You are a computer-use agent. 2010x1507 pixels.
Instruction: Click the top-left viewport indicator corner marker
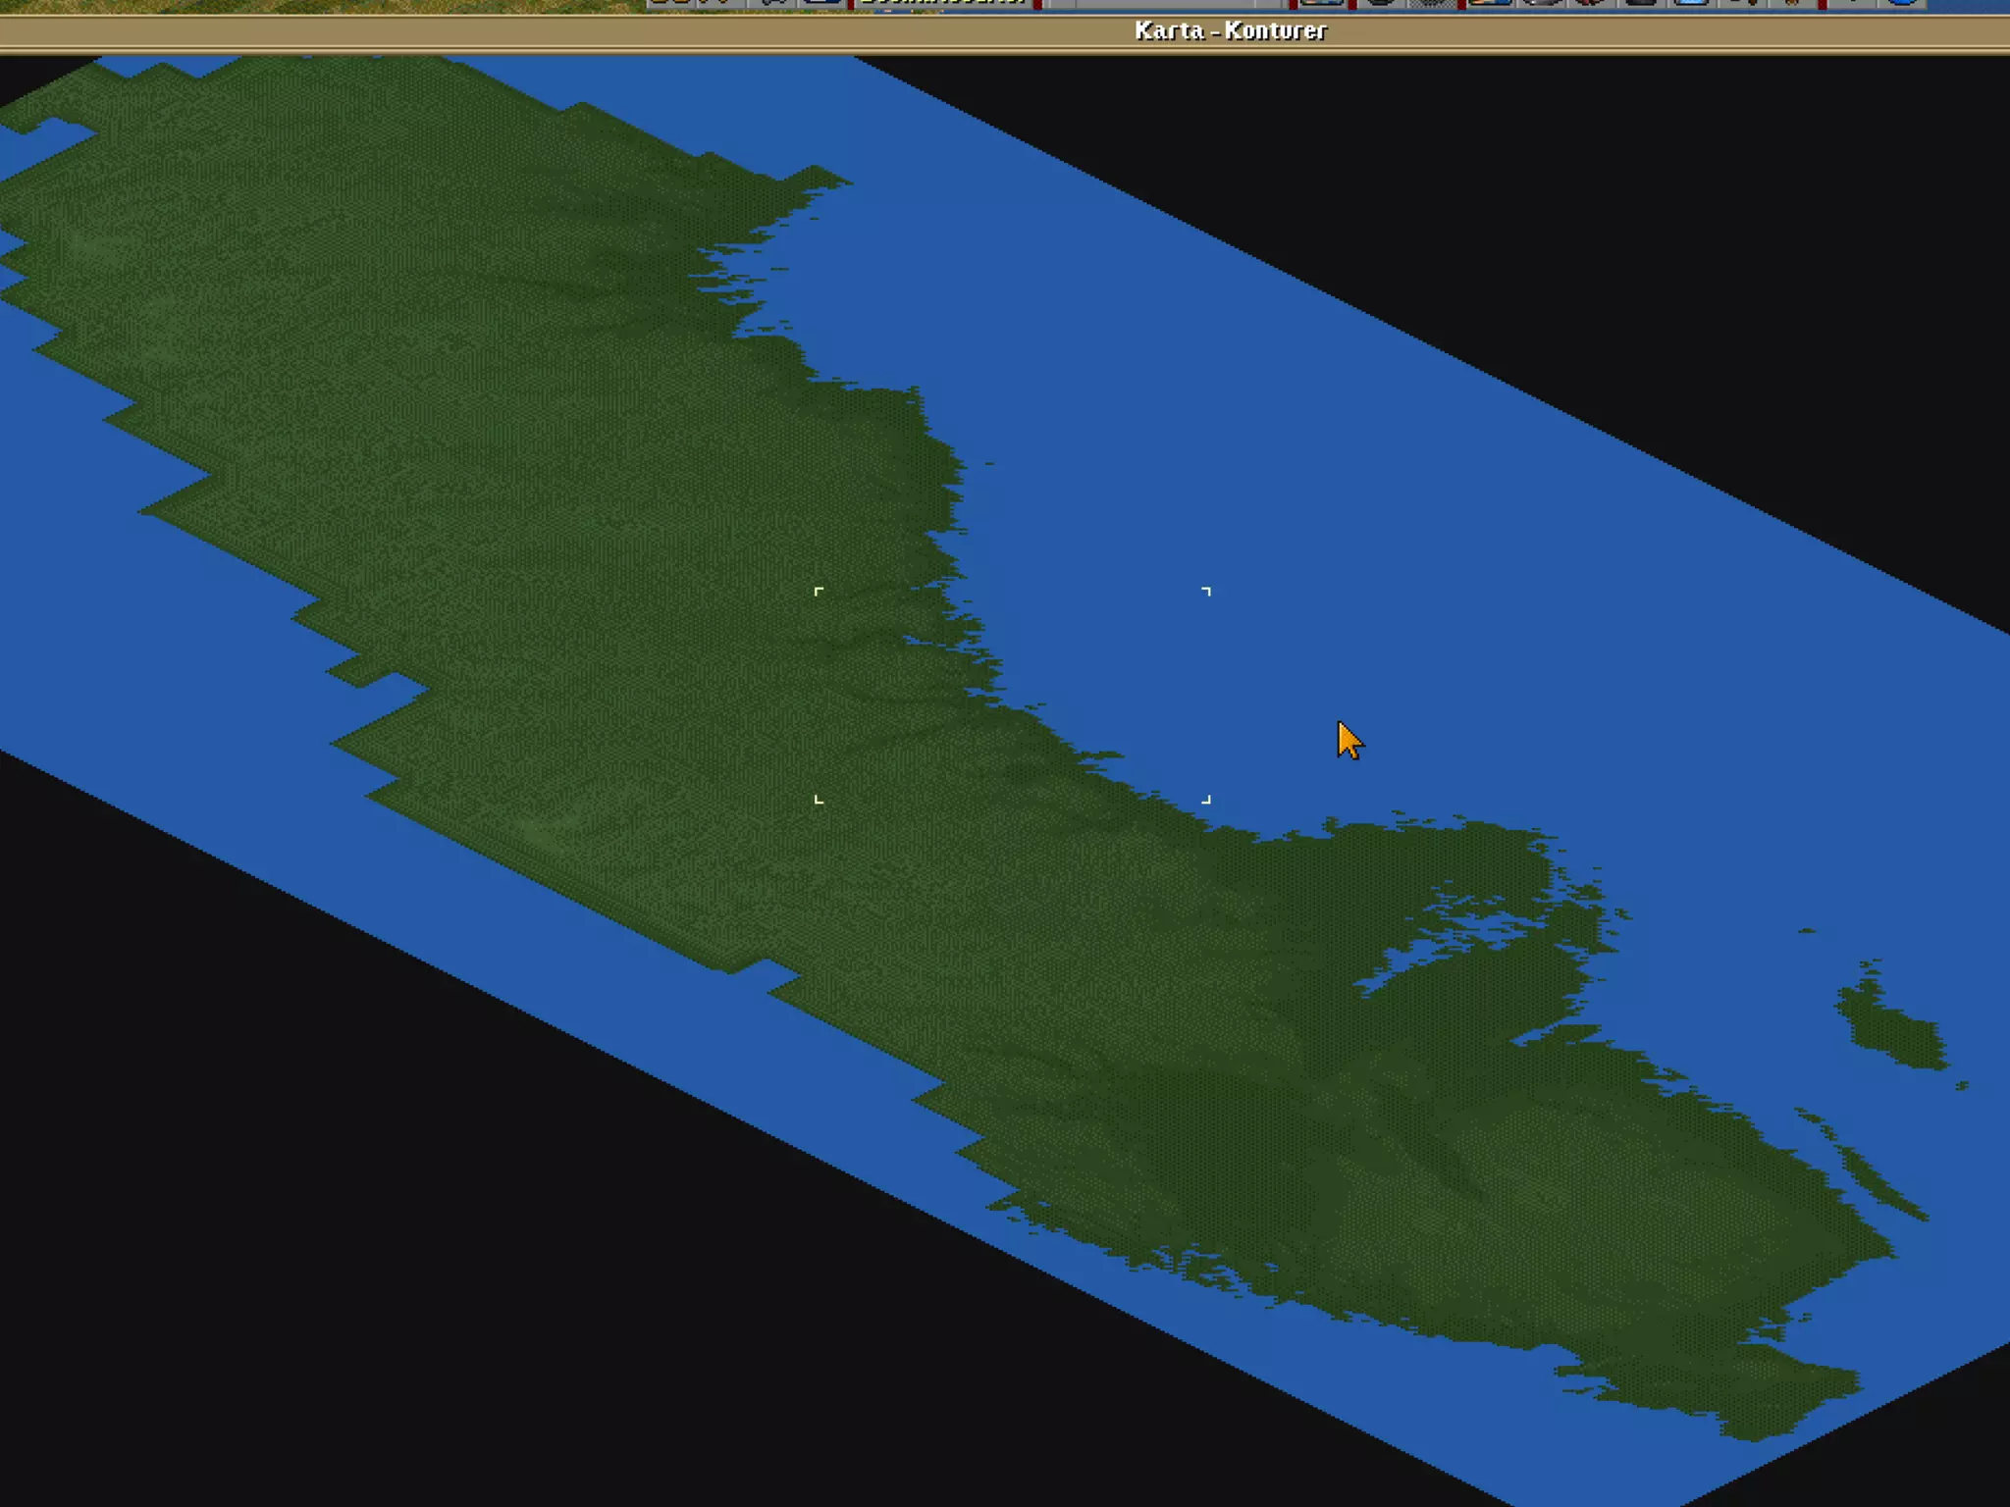tap(819, 591)
